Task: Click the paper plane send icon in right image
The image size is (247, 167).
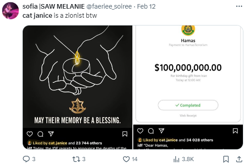Action: [x=161, y=131]
